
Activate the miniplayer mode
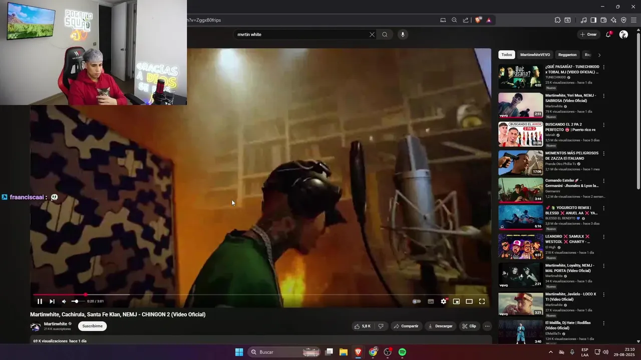coord(456,301)
